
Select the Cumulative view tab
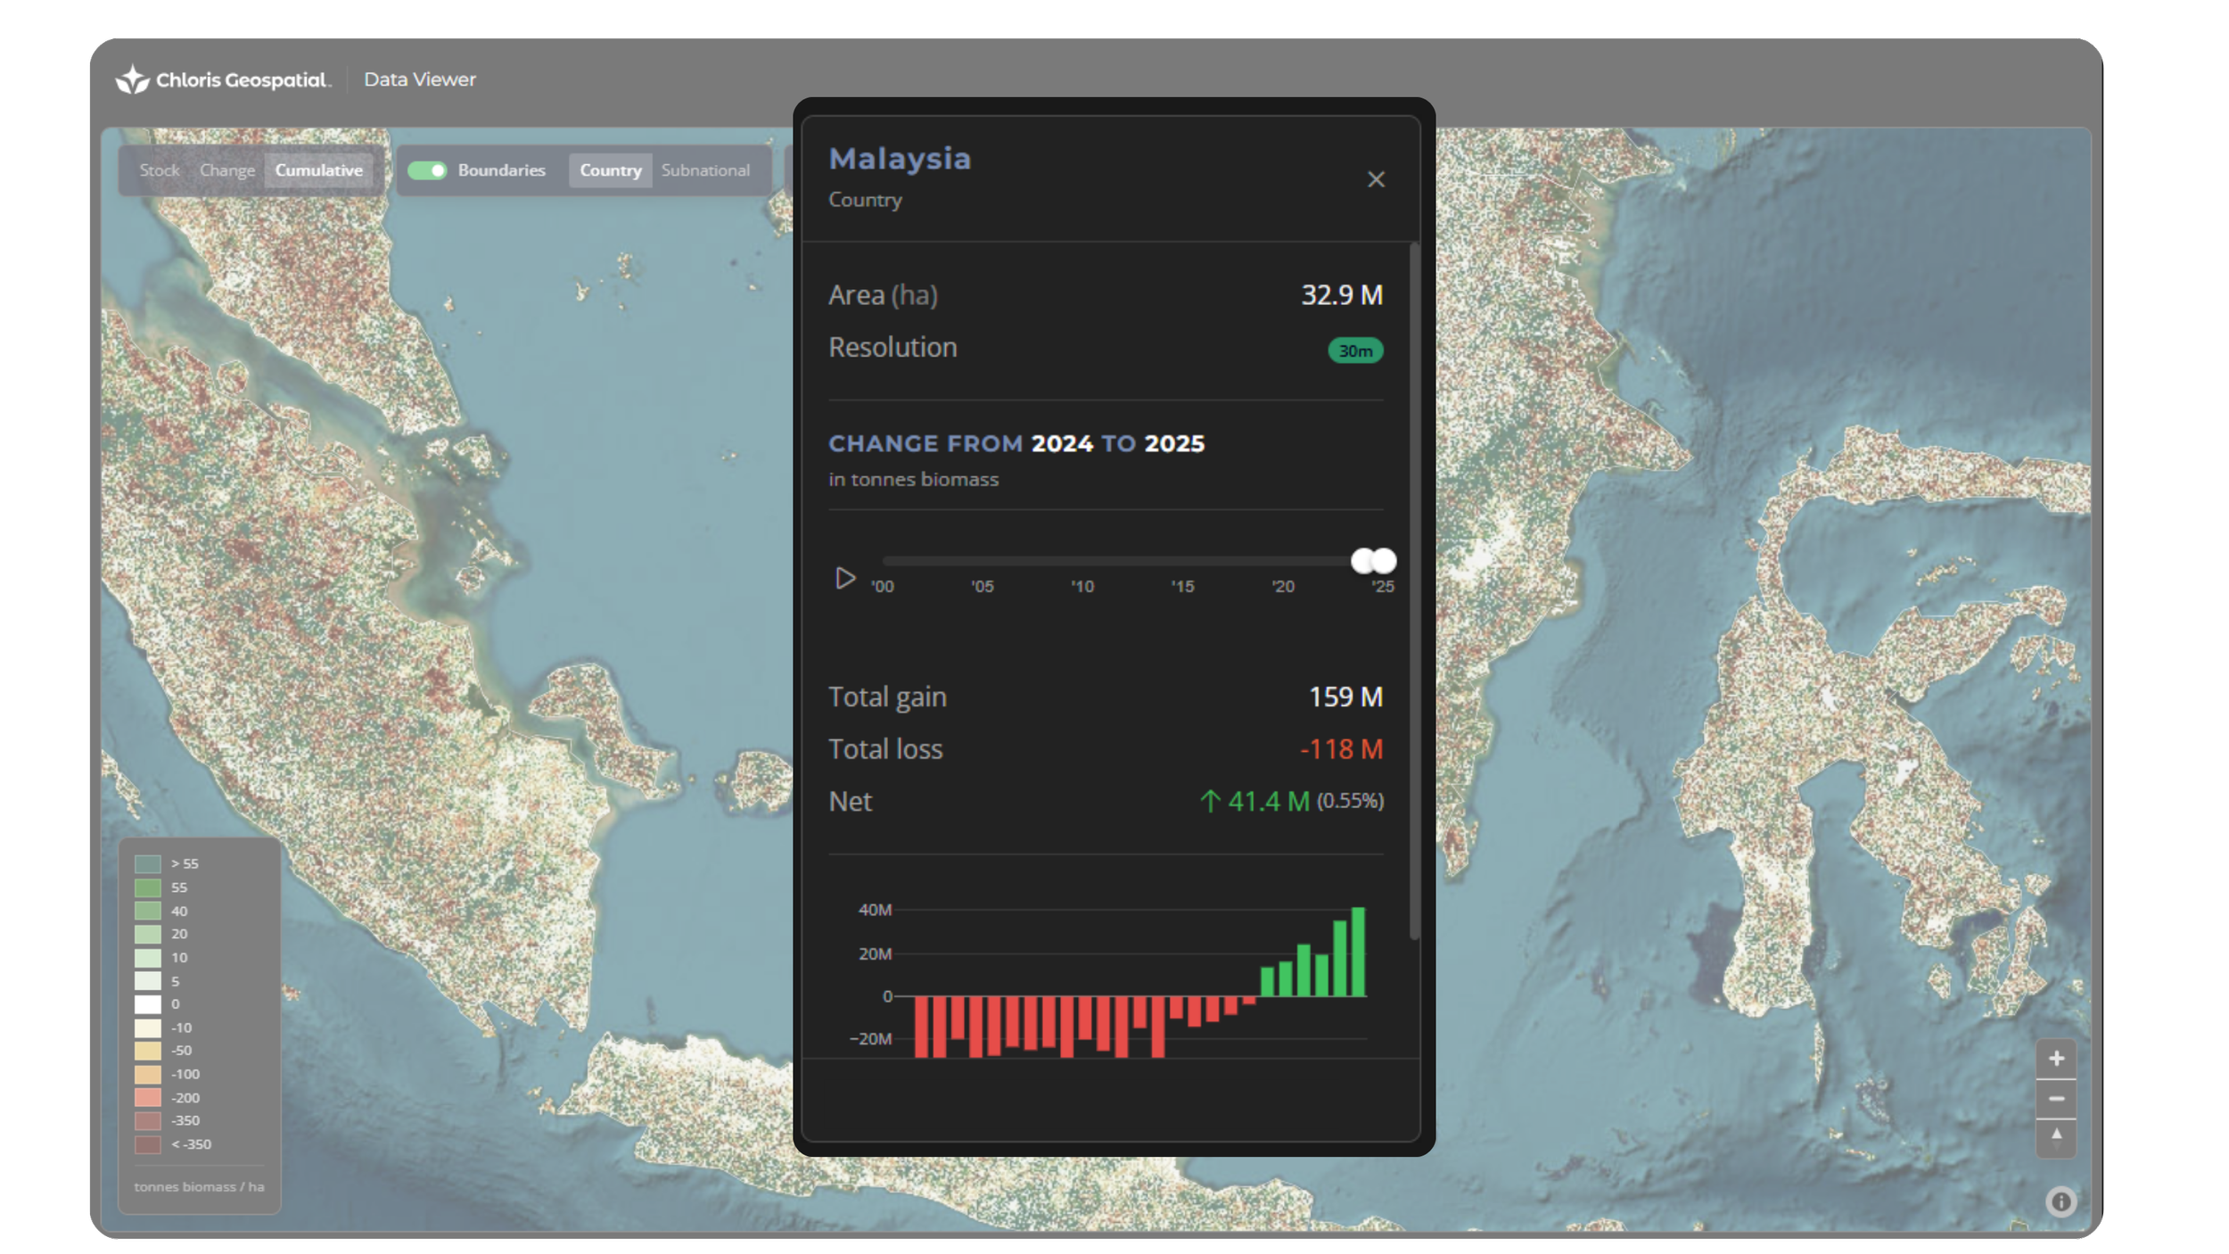[x=318, y=170]
